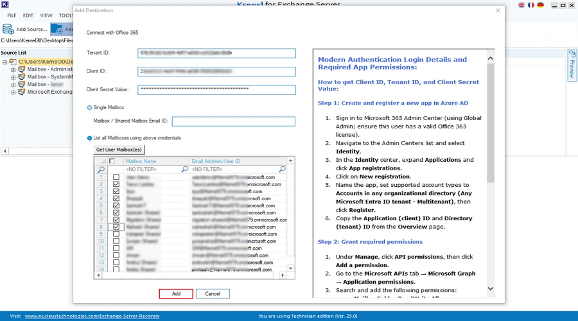Open the nucleustechnologies.com Exchange-Server-Recovery link
Screen dimensions: 578x321
[x=92, y=317]
